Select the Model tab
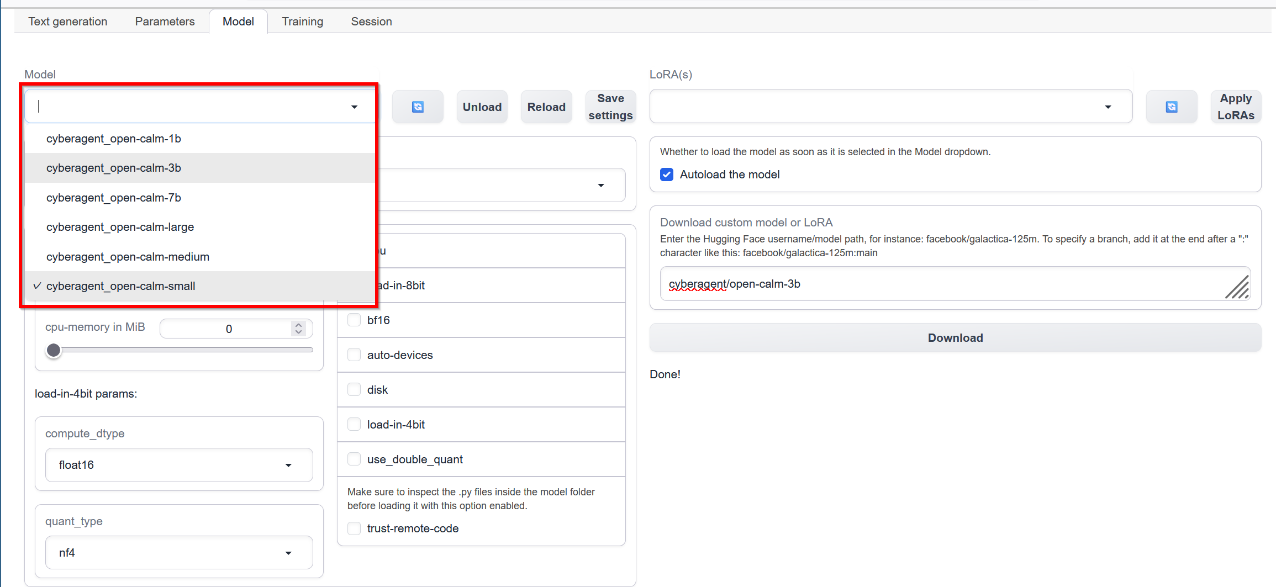The image size is (1276, 587). pyautogui.click(x=238, y=22)
